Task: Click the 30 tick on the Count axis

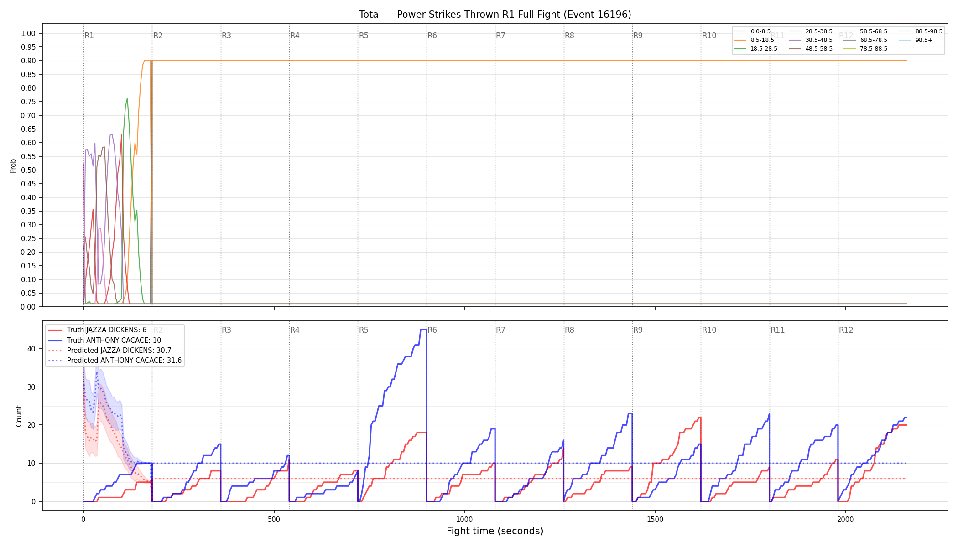Action: coord(31,387)
